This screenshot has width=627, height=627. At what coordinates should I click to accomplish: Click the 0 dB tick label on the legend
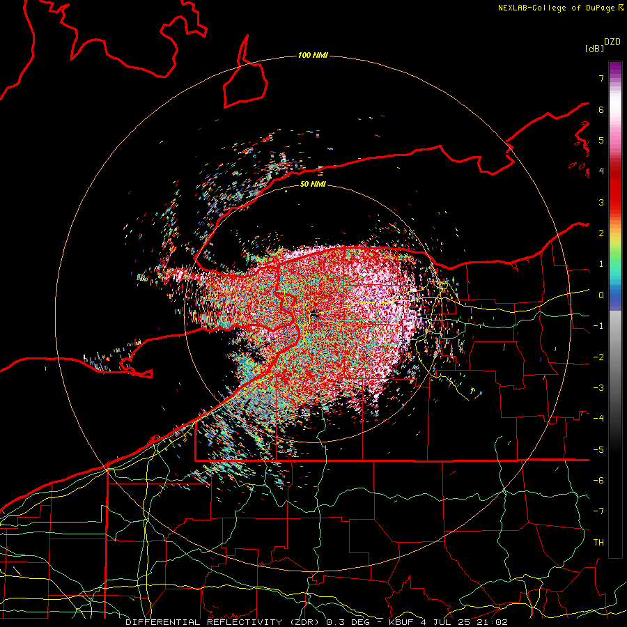pos(601,295)
